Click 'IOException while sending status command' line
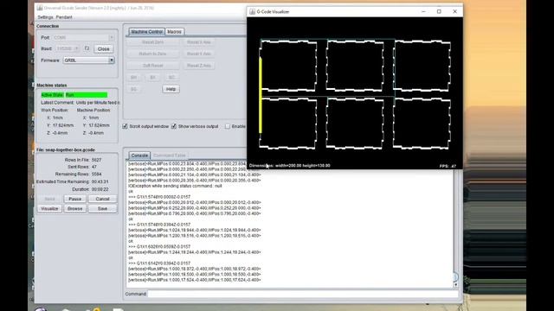 (x=175, y=186)
